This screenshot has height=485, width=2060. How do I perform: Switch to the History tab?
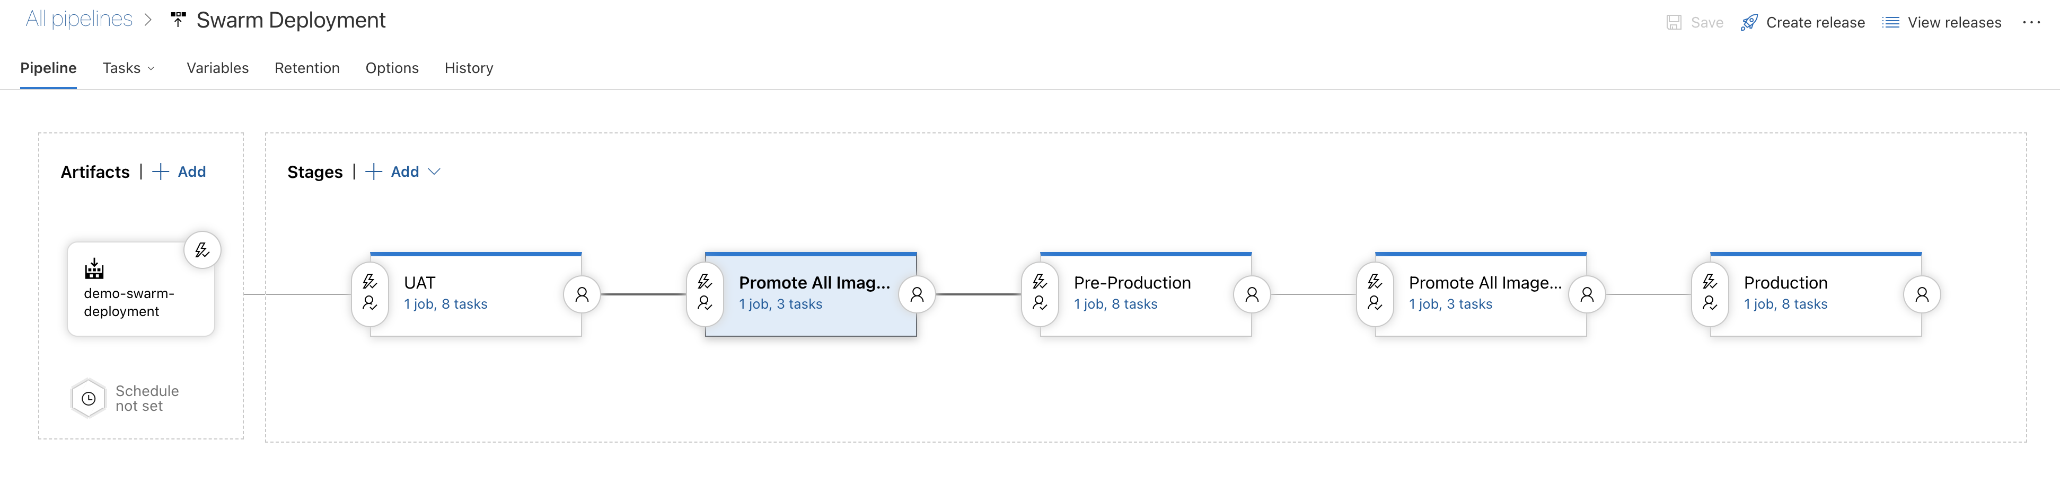click(469, 68)
